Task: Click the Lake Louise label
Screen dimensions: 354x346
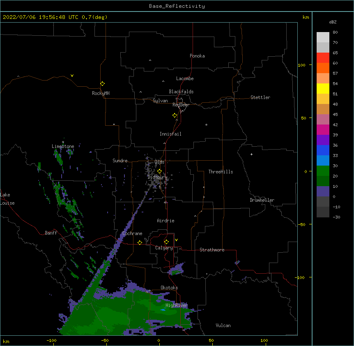Action: coord(7,199)
